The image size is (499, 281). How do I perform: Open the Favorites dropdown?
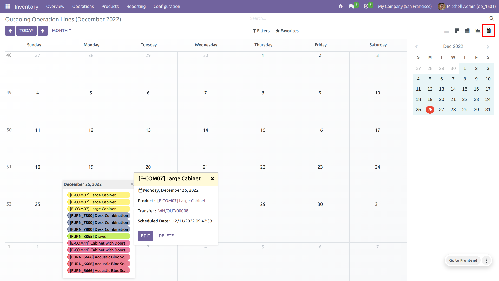pos(287,31)
